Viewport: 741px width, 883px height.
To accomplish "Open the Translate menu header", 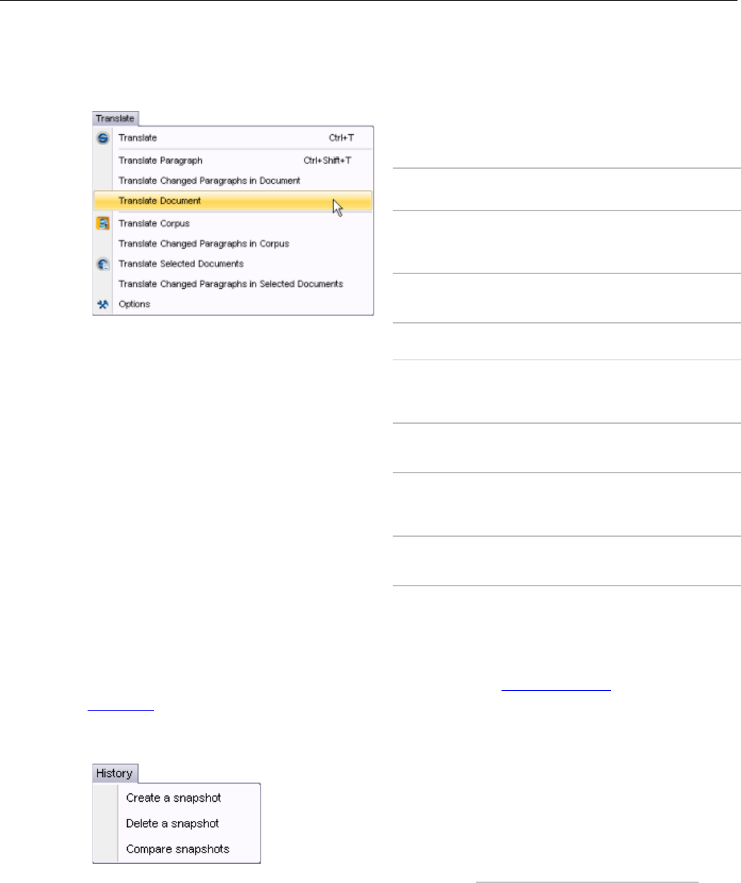I will (x=115, y=119).
